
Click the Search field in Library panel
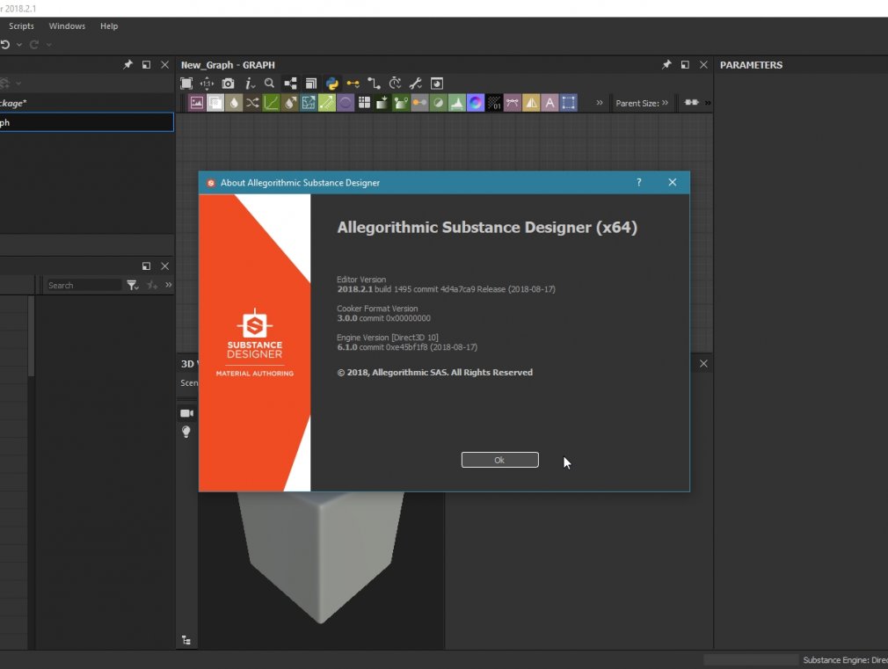click(83, 285)
